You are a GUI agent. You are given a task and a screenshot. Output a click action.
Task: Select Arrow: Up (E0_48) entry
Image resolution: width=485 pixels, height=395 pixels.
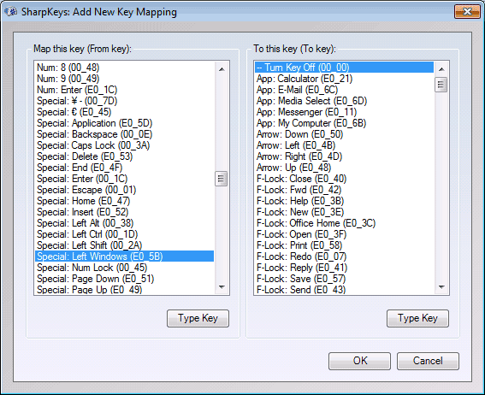[x=344, y=168]
